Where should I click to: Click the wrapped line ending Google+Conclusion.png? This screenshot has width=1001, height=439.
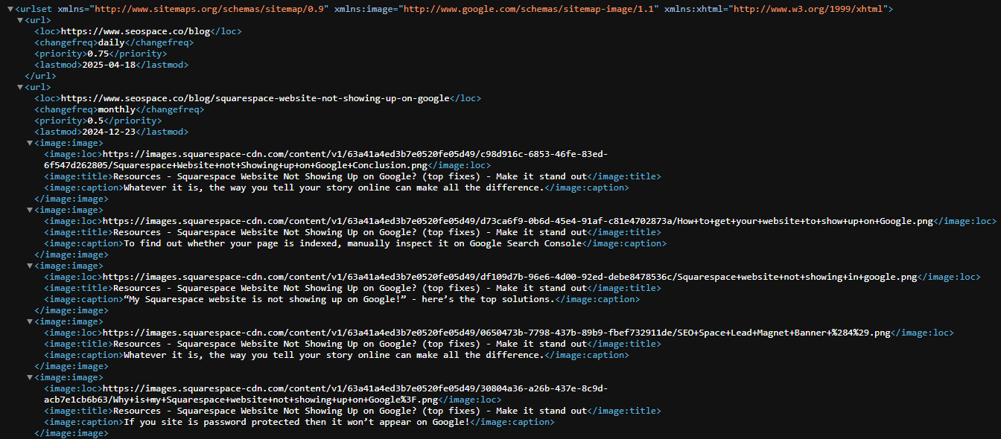(237, 165)
